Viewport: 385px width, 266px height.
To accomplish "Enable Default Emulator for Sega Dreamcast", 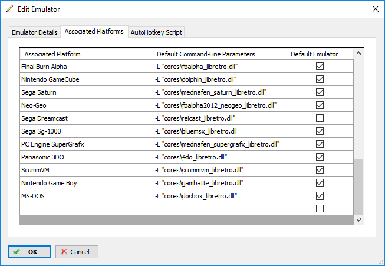I will point(320,118).
